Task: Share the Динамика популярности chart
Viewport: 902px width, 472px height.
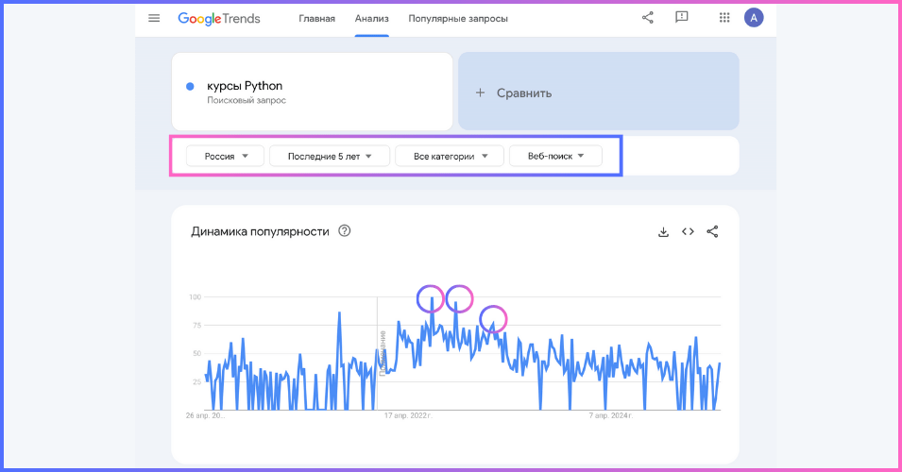Action: 713,231
